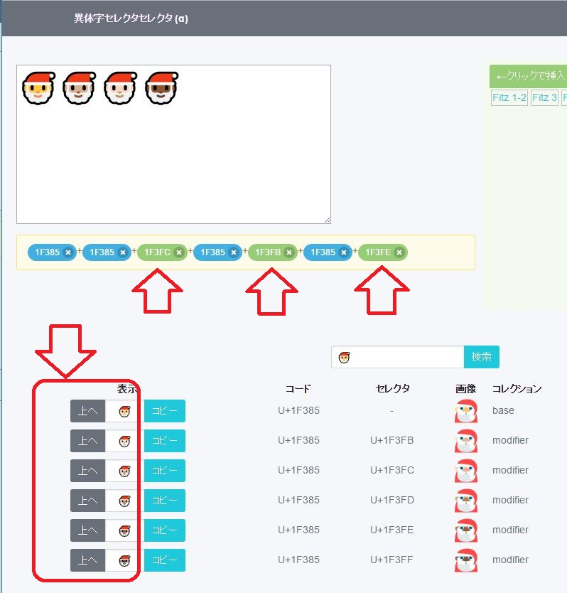Screen dimensions: 567x593
Task: Select the green 1F3FB chip label
Action: pyautogui.click(x=268, y=252)
